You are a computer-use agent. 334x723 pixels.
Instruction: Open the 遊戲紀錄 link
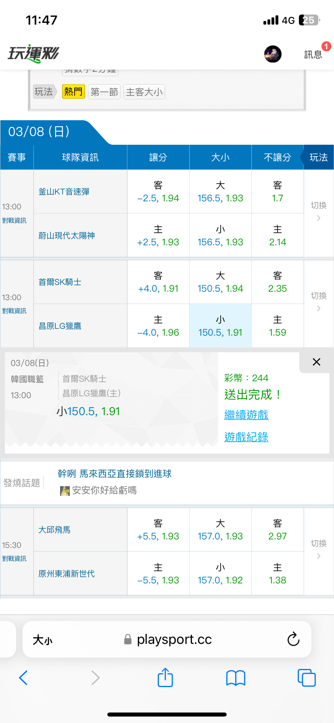pyautogui.click(x=246, y=437)
